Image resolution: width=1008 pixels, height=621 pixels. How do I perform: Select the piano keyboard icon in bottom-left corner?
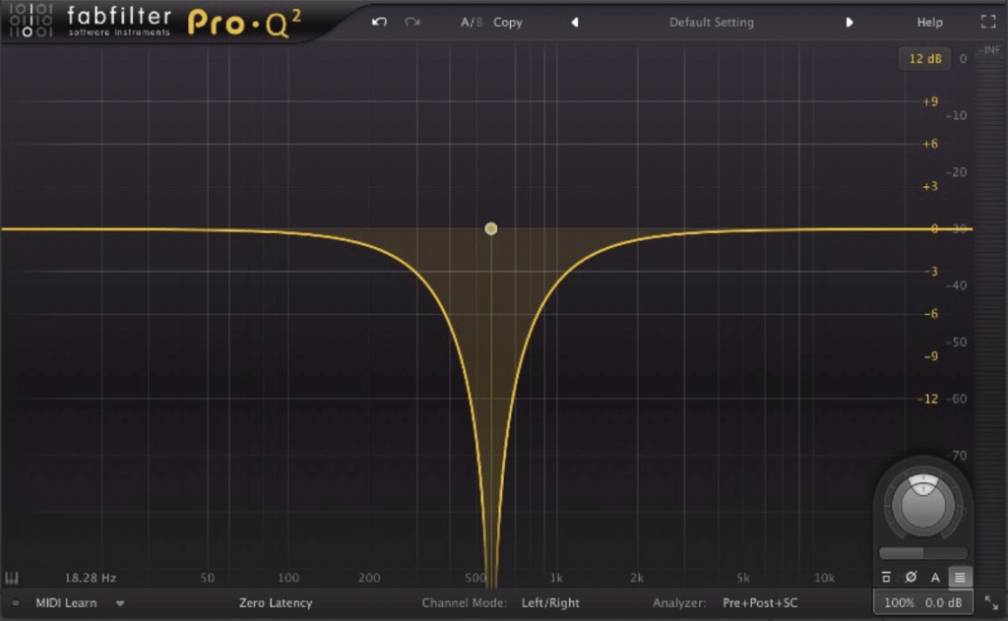(12, 578)
